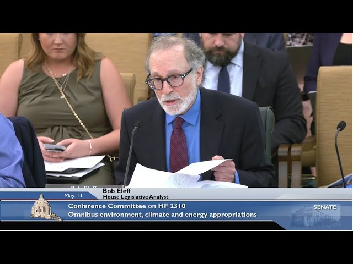Click the capitol building thumbnail under SENATE

pos(315,217)
